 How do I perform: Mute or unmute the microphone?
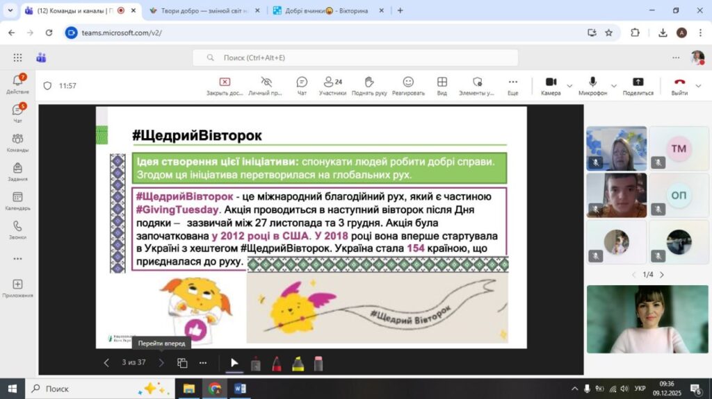[592, 85]
